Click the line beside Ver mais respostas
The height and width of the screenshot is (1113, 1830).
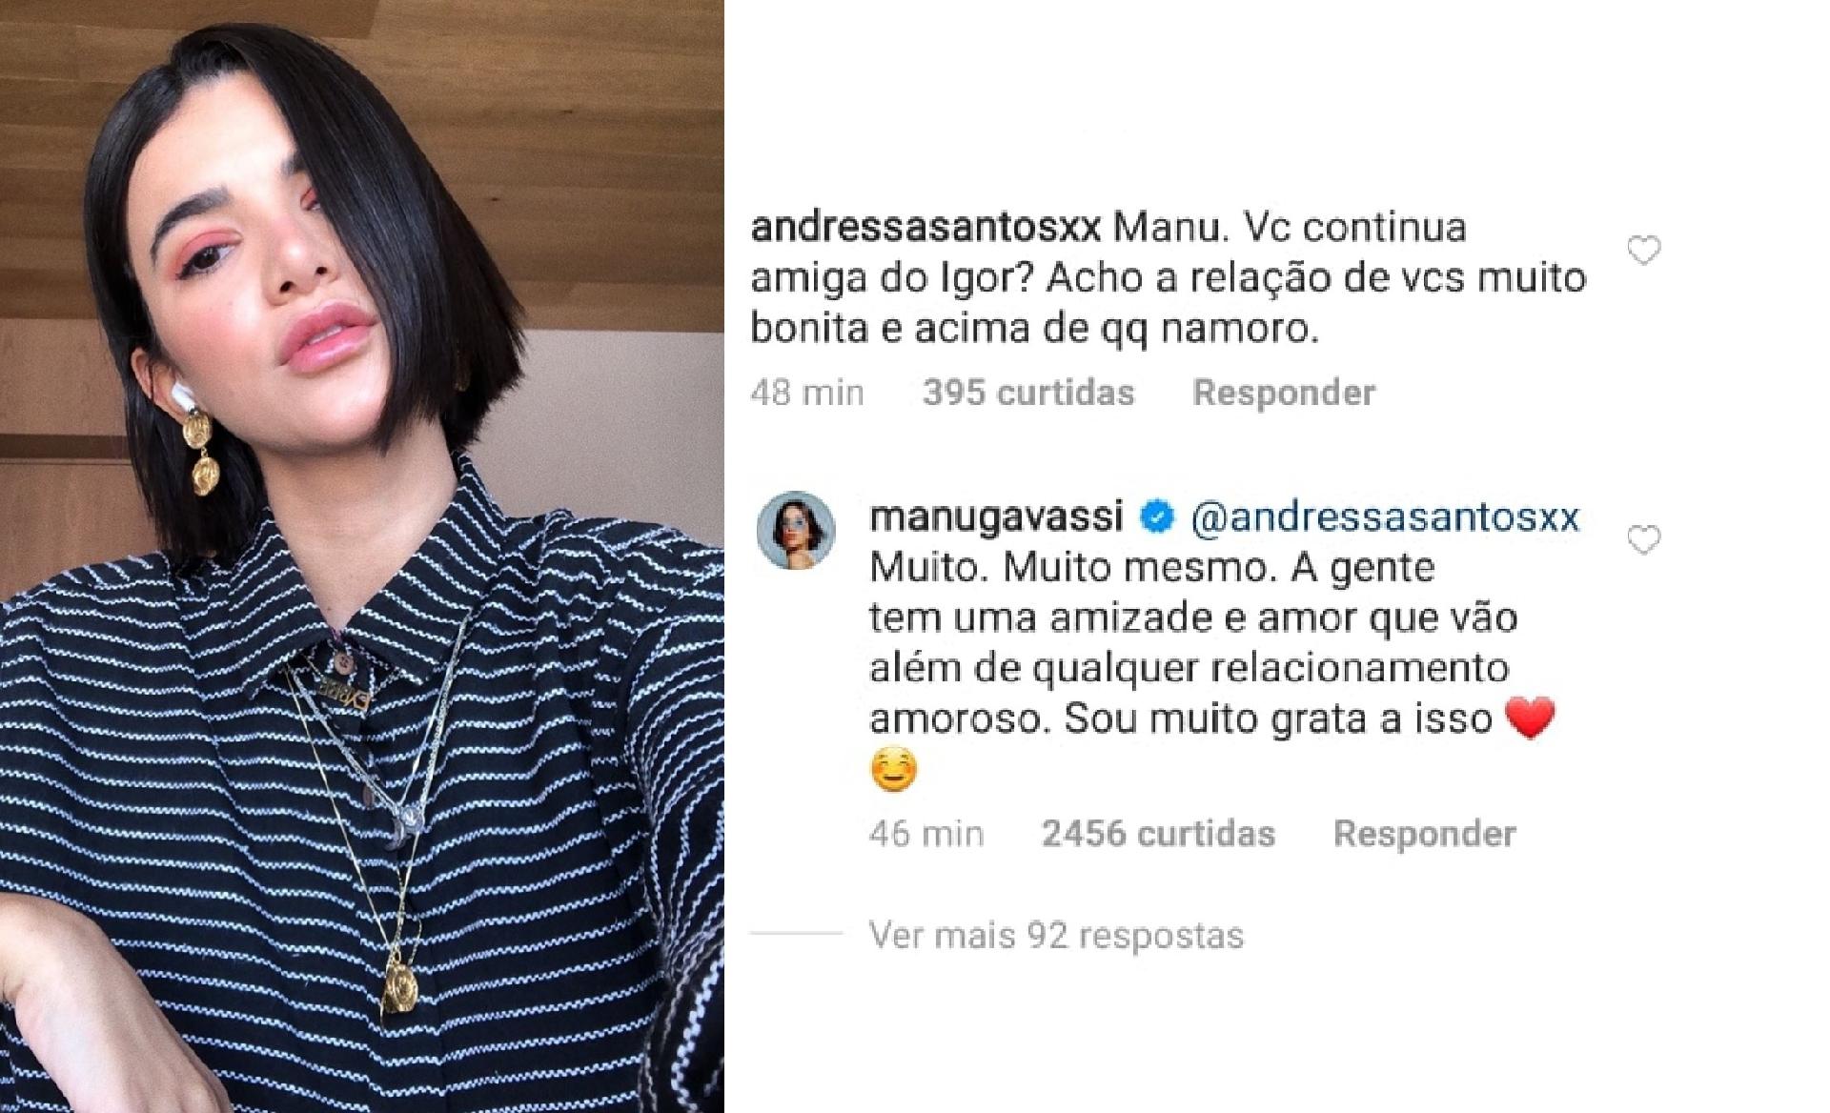(x=797, y=933)
